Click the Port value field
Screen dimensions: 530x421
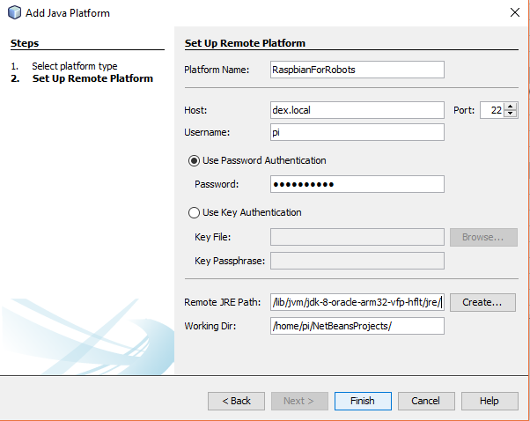[492, 110]
